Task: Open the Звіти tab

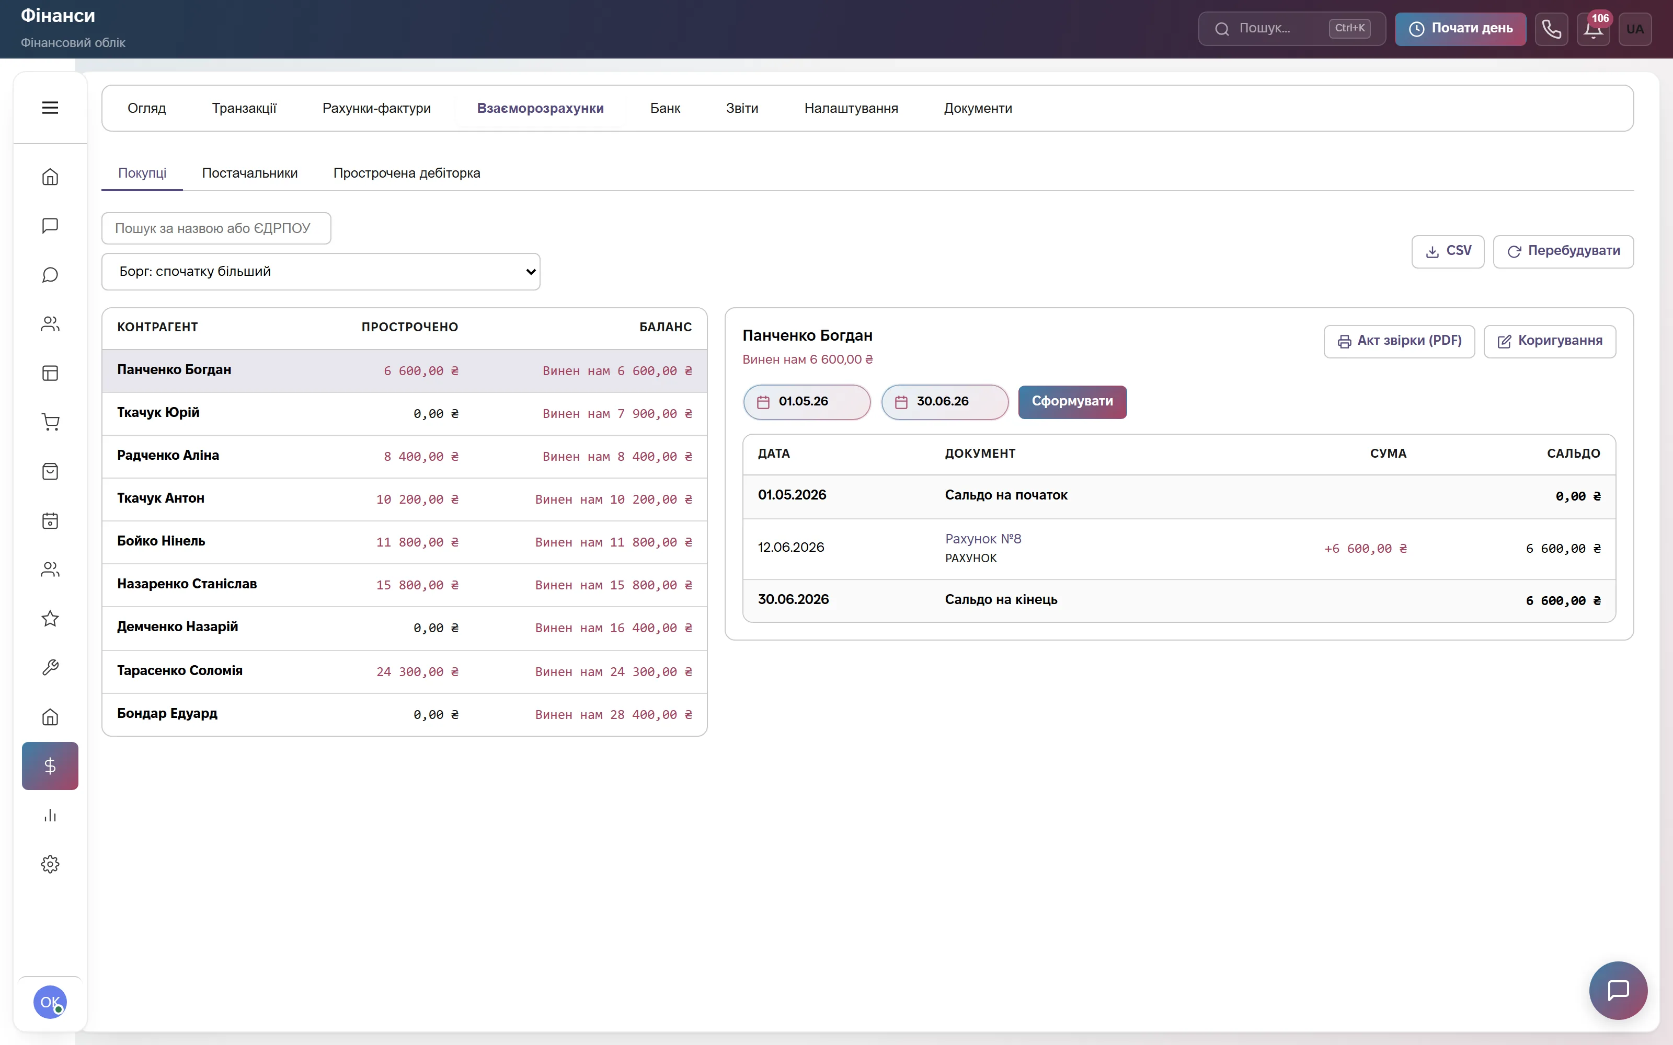Action: [x=742, y=109]
